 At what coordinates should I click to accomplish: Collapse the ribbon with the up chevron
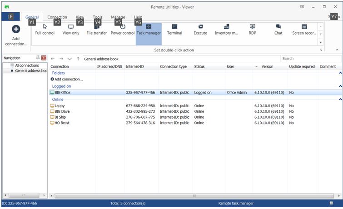[337, 50]
